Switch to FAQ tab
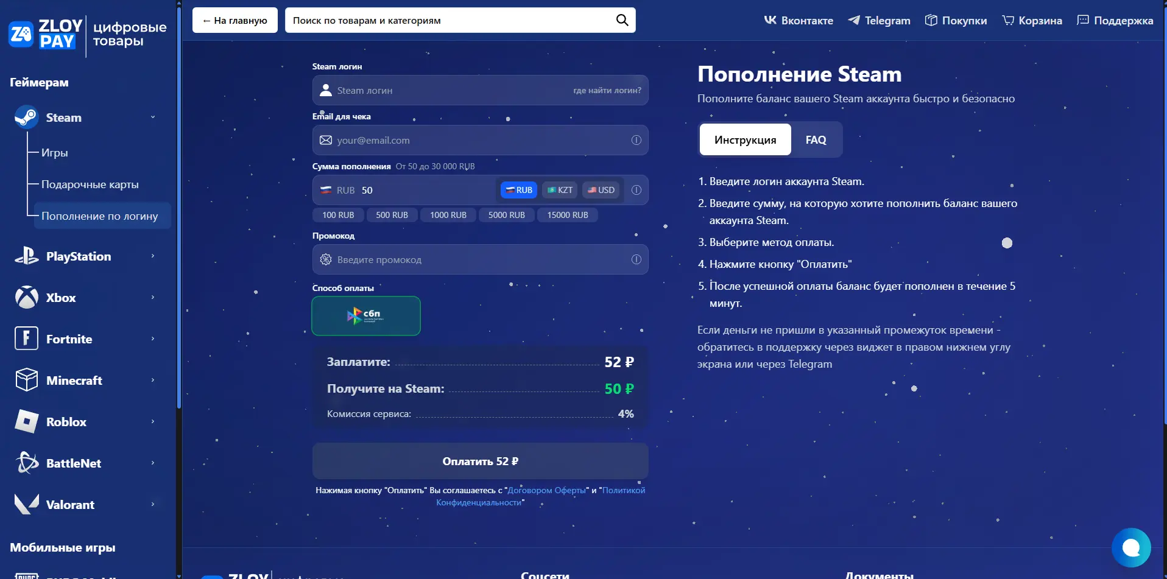This screenshot has width=1167, height=579. [x=816, y=139]
